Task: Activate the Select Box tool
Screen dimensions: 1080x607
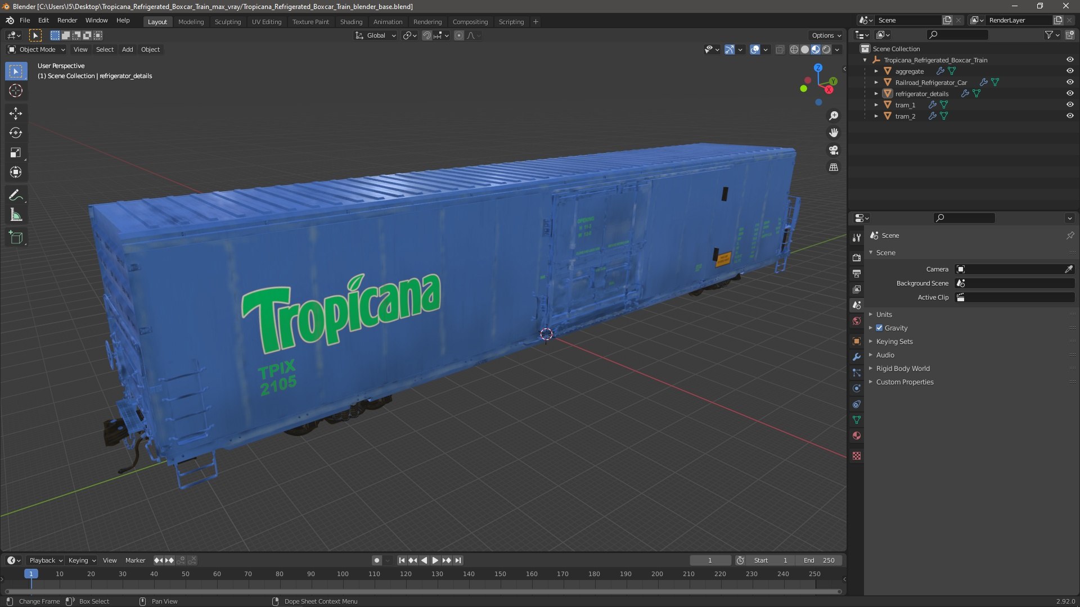Action: click(x=16, y=71)
